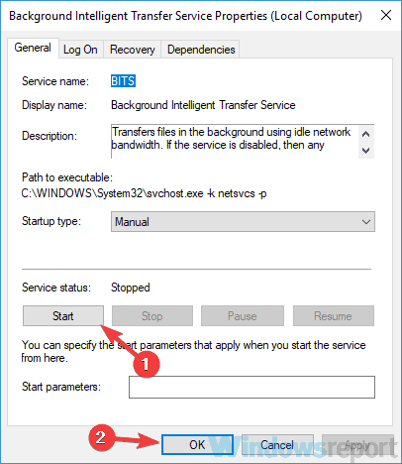Expand the Startup type dropdown showing Manual
Image resolution: width=402 pixels, height=464 pixels.
pyautogui.click(x=243, y=222)
